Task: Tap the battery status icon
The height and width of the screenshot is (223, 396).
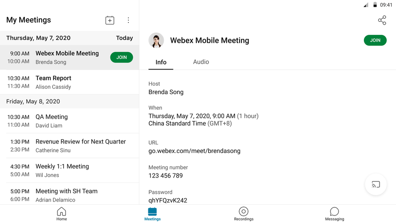Action: pos(375,5)
